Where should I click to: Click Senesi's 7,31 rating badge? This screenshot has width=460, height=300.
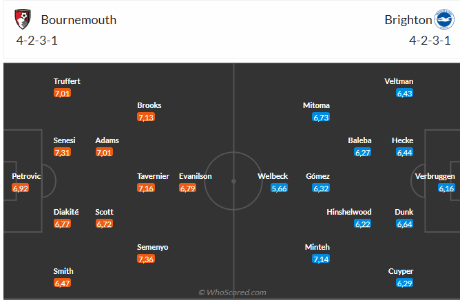coord(63,152)
